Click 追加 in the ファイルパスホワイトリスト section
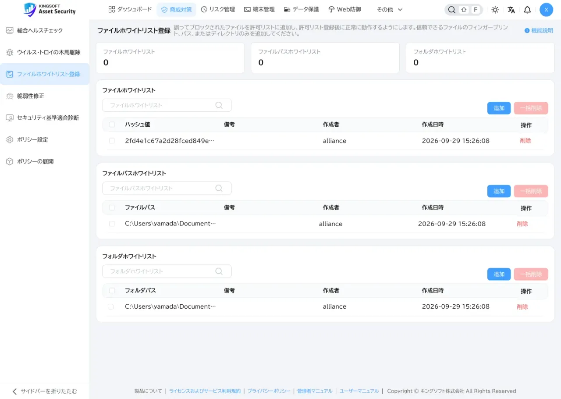Screen dimensions: 561x399 pos(499,191)
